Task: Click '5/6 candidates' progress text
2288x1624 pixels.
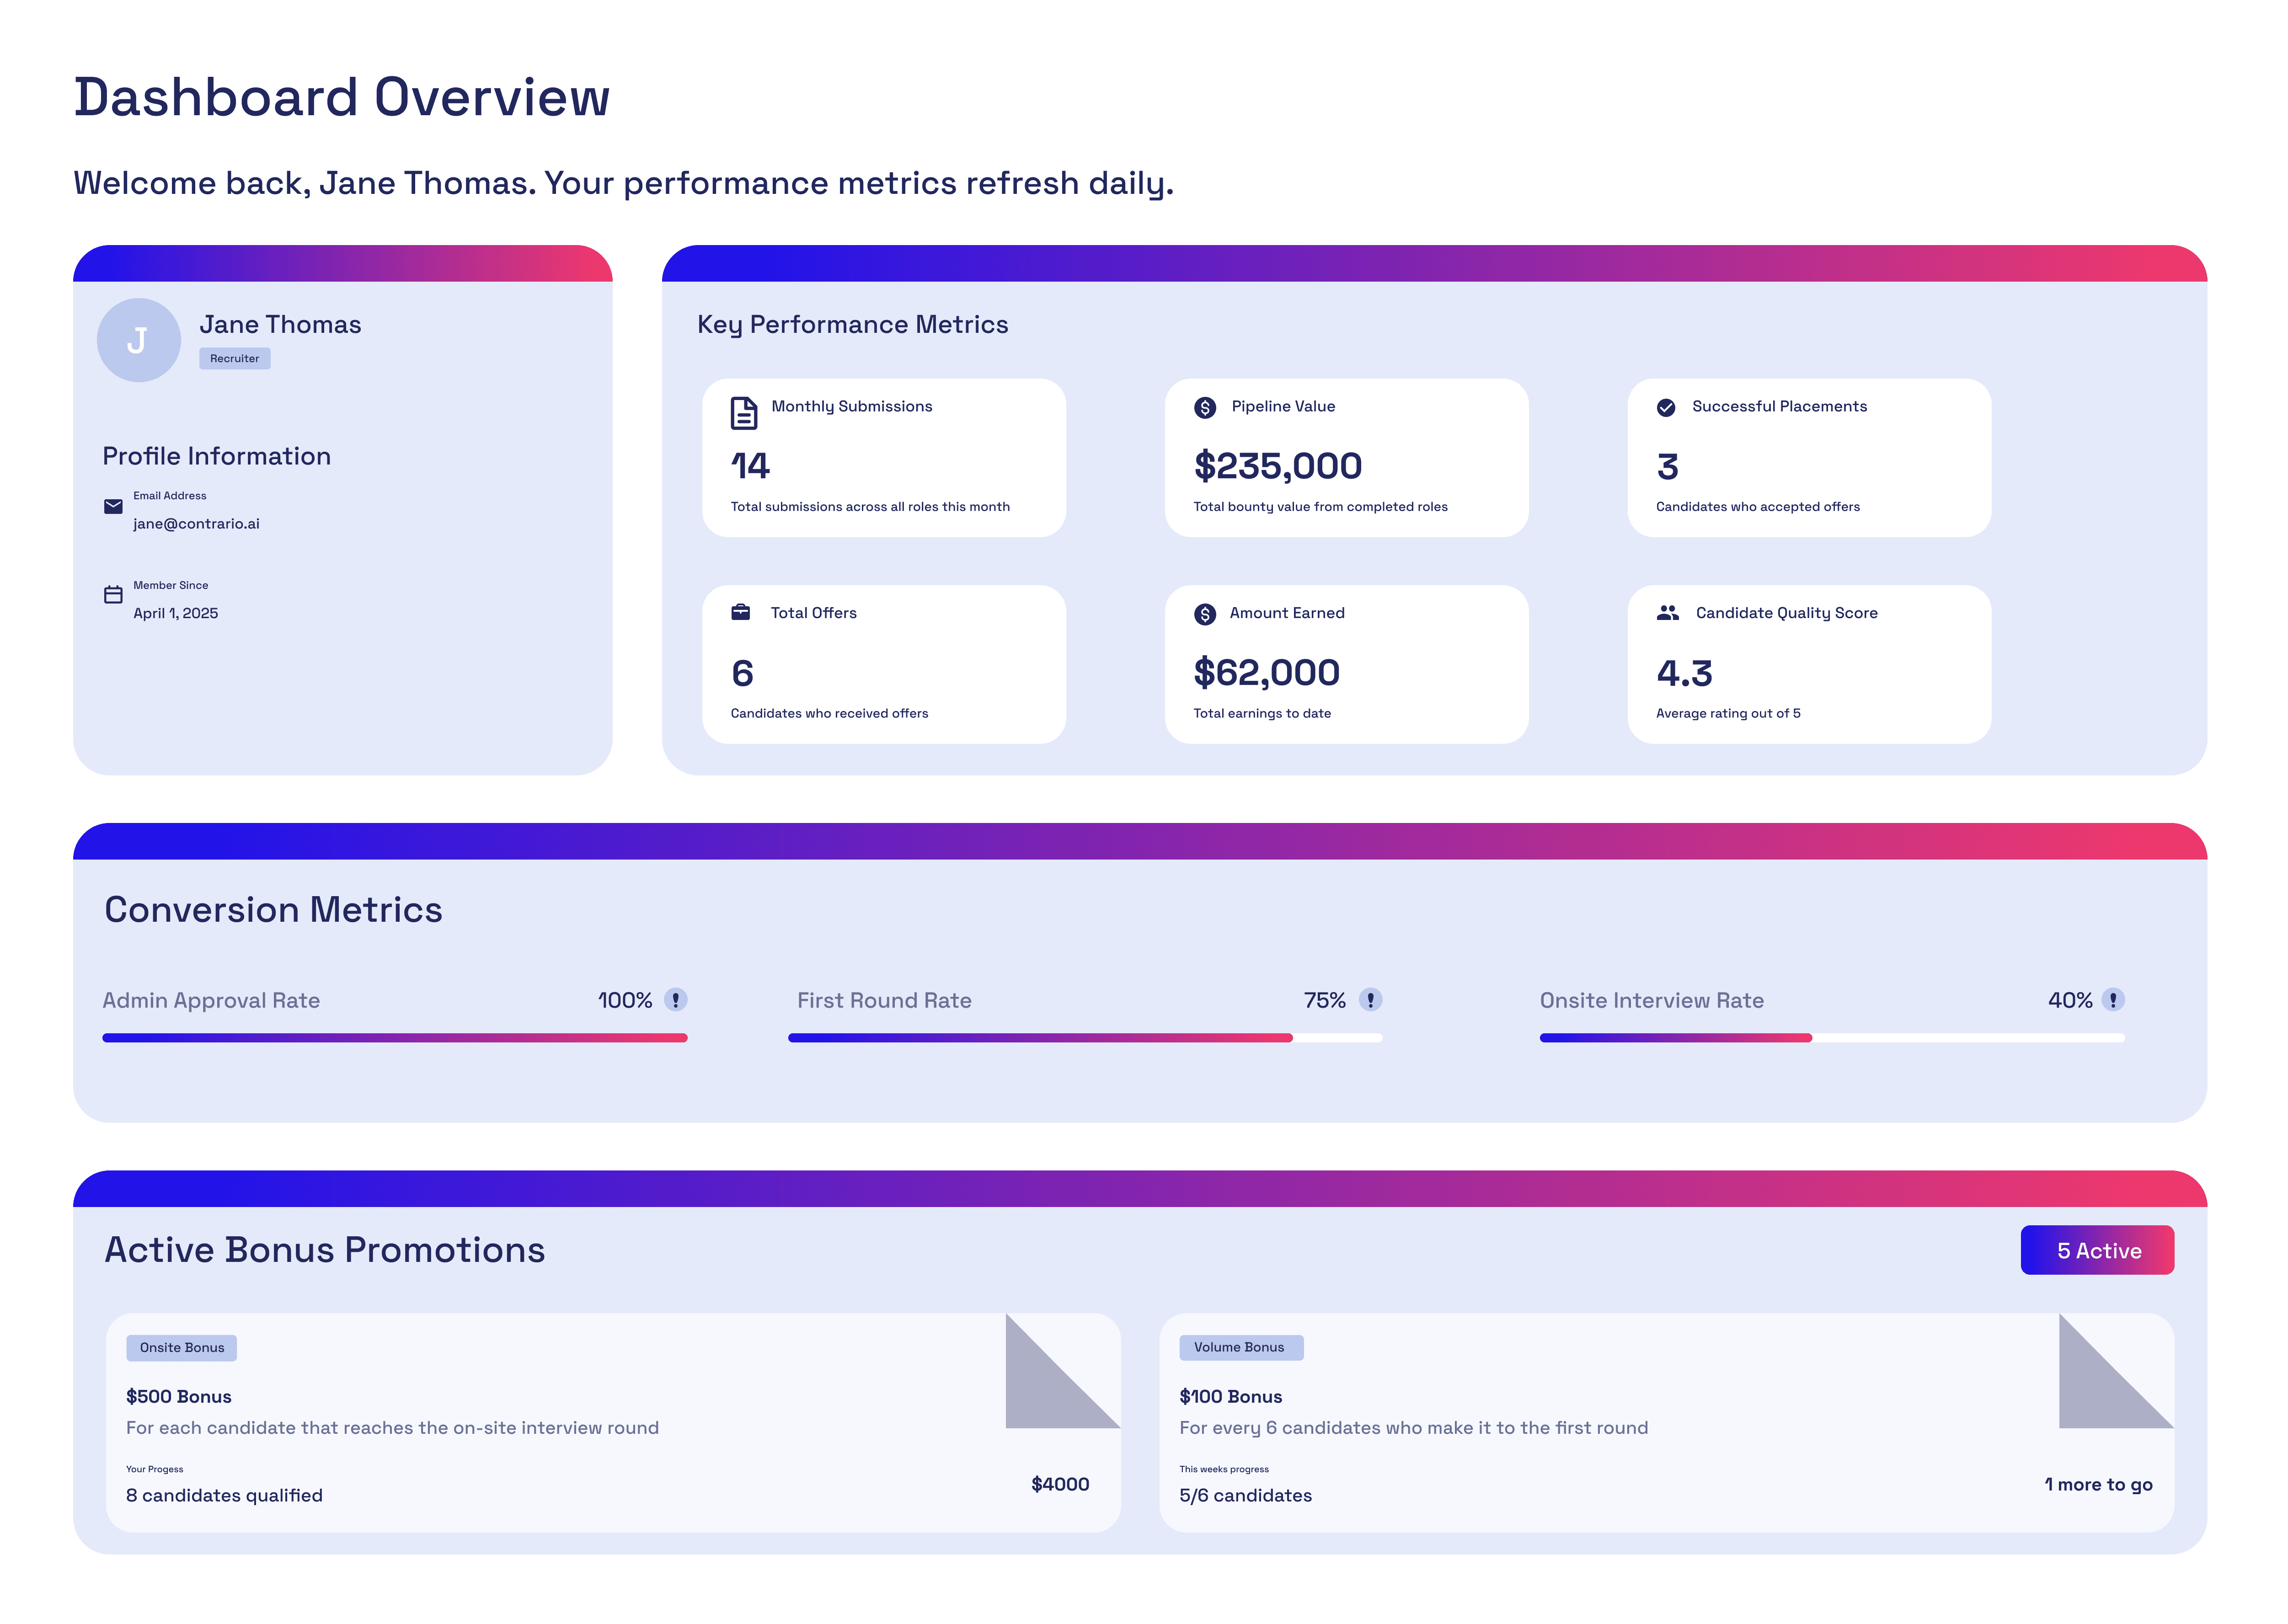Action: pos(1245,1495)
